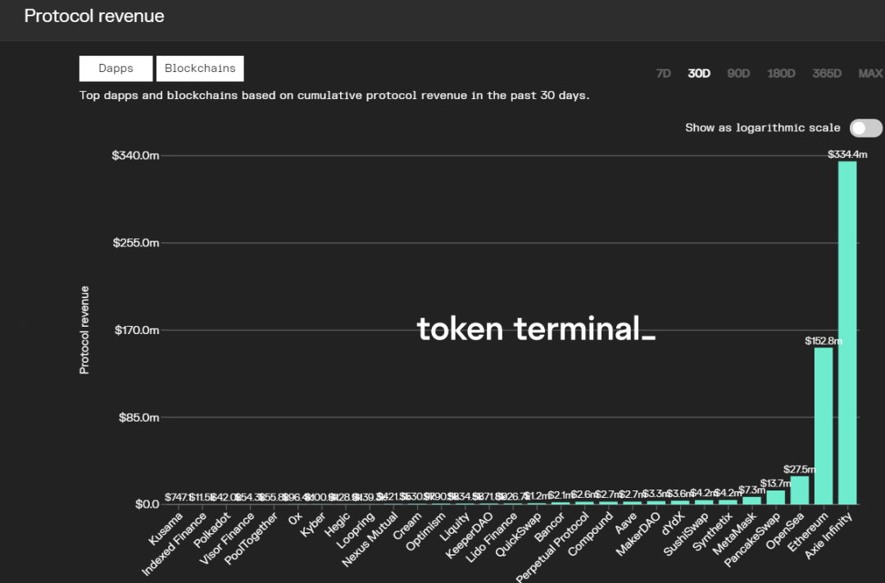The height and width of the screenshot is (583, 885).
Task: Click the PancakeSwap bar
Action: coord(775,497)
